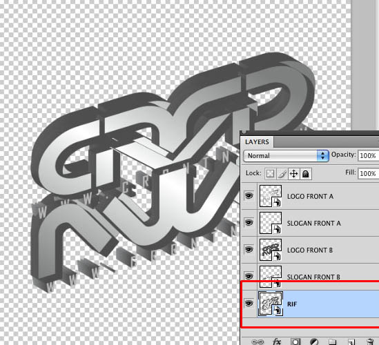Click the Fill percentage field
The image size is (379, 345).
click(369, 173)
